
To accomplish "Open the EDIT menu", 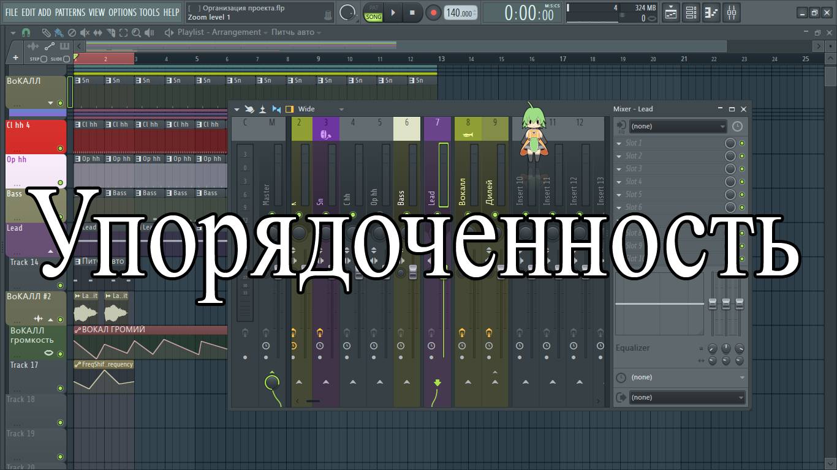I will coord(28,12).
